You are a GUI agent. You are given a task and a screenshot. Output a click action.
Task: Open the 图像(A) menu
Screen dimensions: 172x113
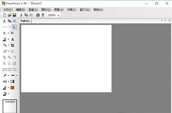(x=59, y=10)
